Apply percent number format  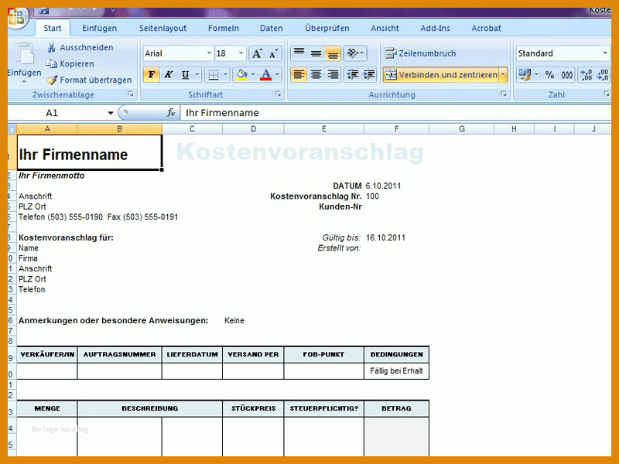pos(549,74)
